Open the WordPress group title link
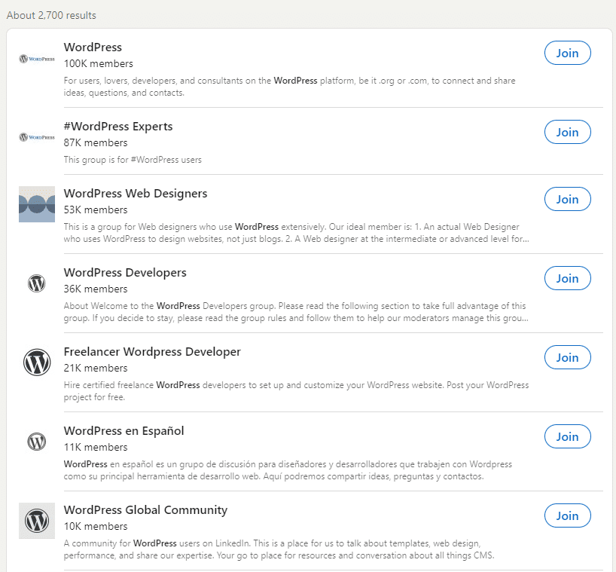The image size is (616, 572). pyautogui.click(x=93, y=47)
